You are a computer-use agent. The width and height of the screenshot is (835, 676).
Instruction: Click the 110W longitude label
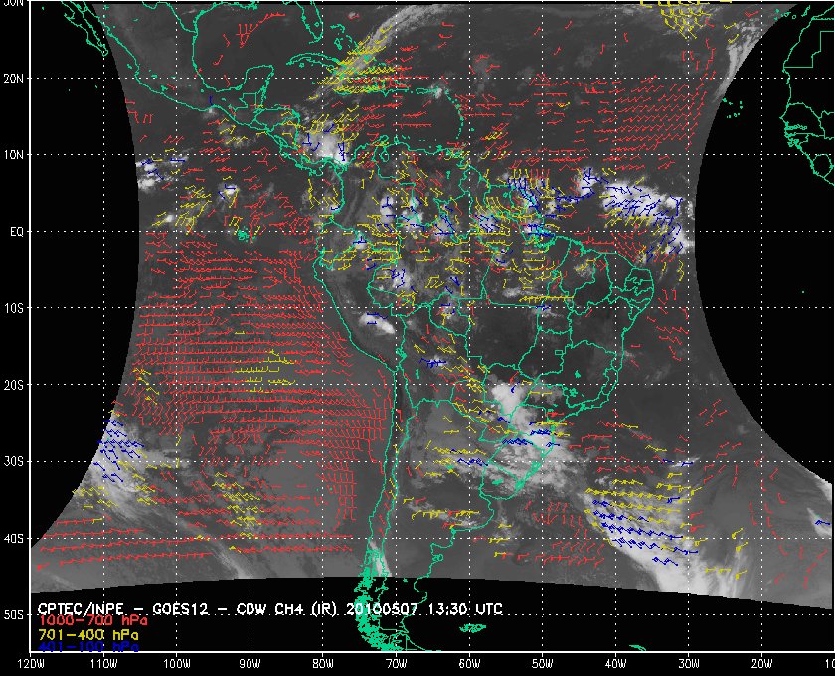(x=103, y=664)
